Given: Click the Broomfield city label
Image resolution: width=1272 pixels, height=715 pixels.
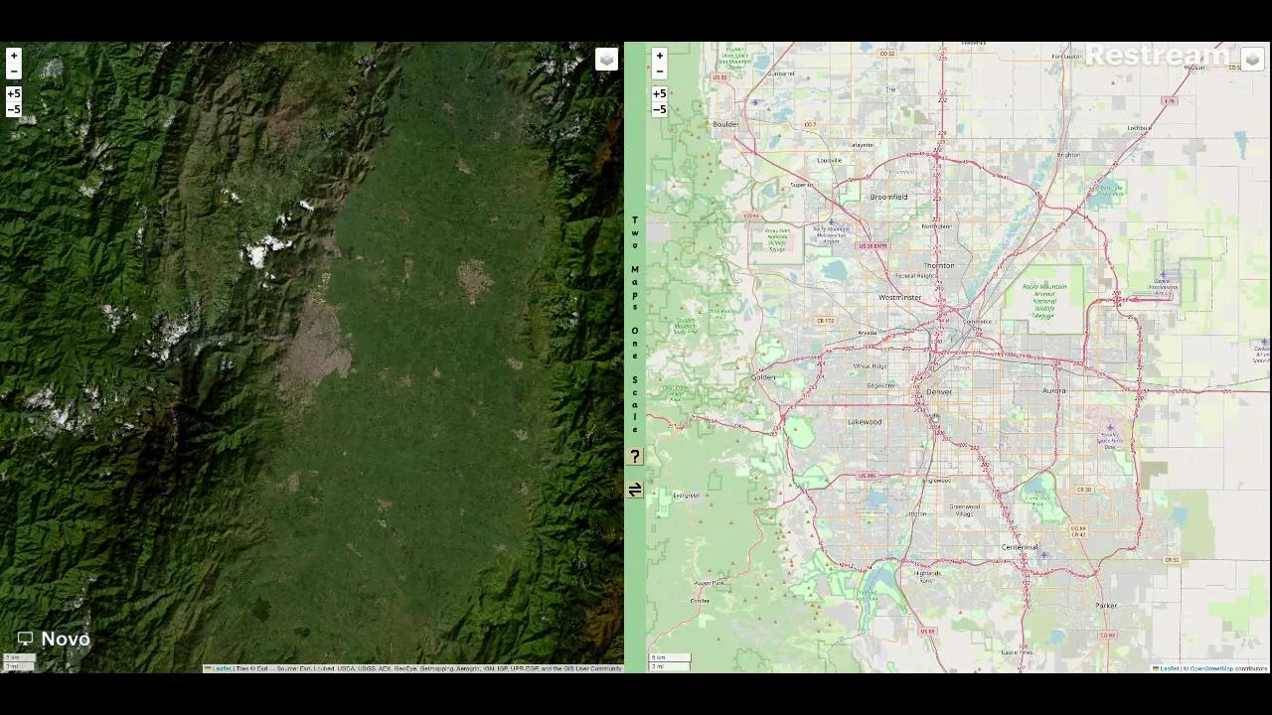Looking at the screenshot, I should [x=888, y=197].
